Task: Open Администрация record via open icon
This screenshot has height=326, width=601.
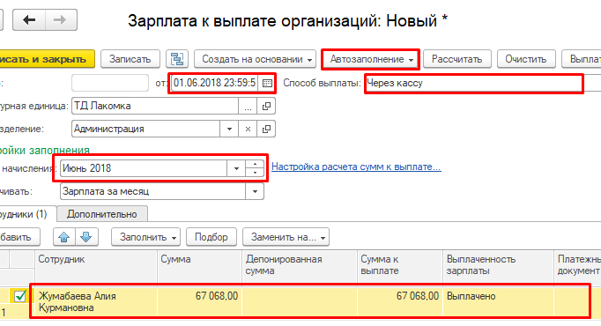Action: click(266, 130)
